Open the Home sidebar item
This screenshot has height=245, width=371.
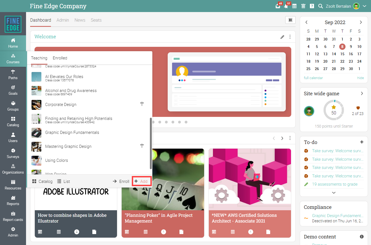point(13,43)
